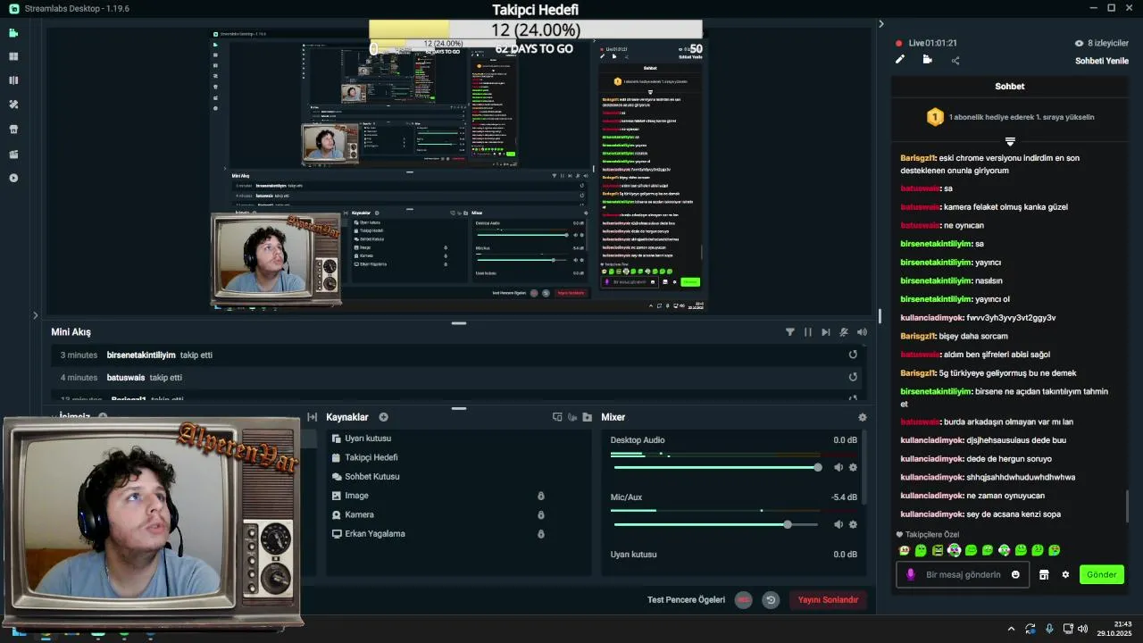The height and width of the screenshot is (643, 1143).
Task: Toggle lock on the Image source
Action: 540,496
